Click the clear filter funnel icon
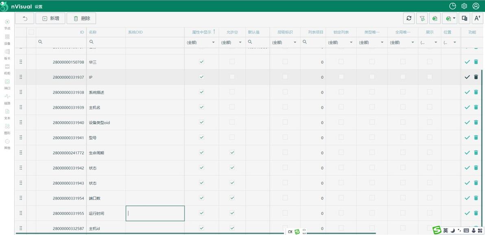 [422, 18]
